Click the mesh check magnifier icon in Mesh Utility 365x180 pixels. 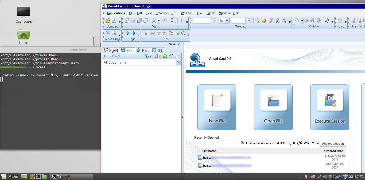point(114,33)
